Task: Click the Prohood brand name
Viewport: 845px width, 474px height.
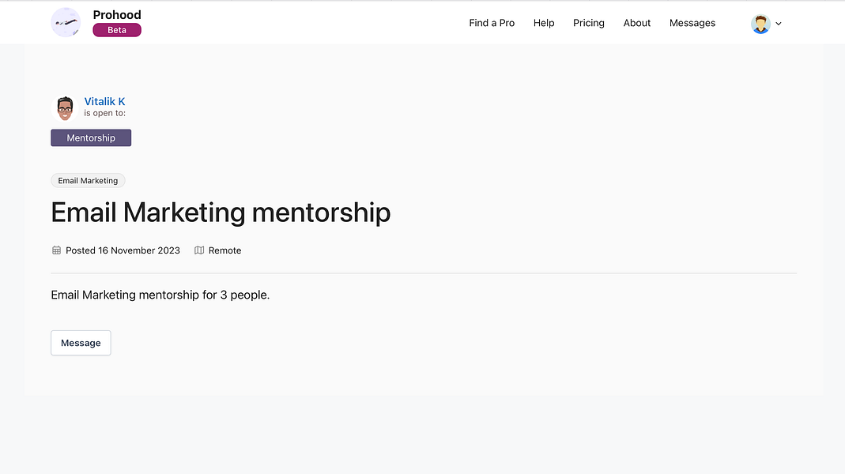Action: click(117, 14)
